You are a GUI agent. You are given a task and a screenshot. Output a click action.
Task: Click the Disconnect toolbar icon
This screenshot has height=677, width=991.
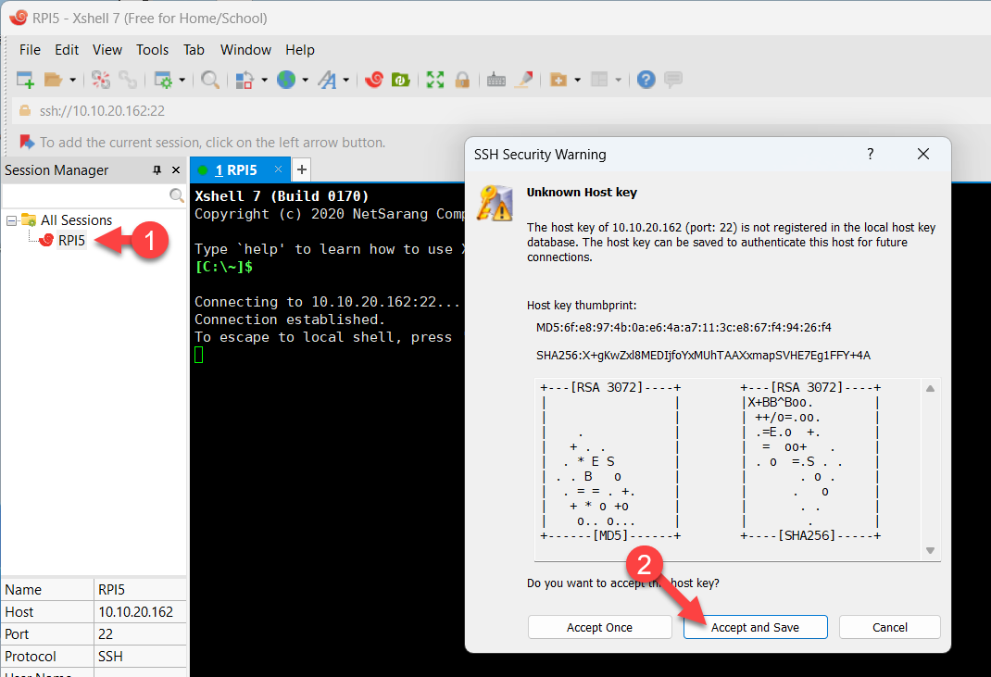pyautogui.click(x=101, y=80)
